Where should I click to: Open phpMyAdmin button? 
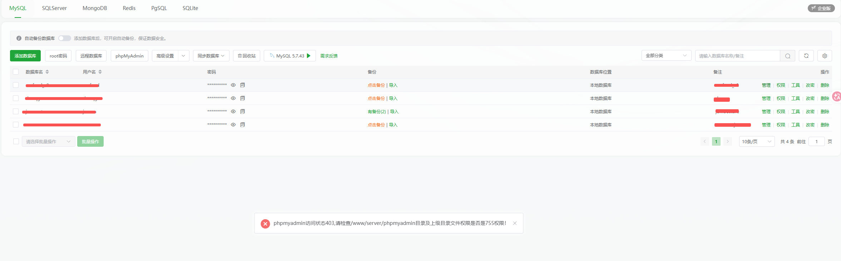129,56
